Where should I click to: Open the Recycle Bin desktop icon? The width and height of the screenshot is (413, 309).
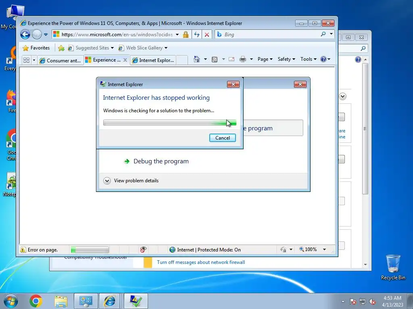pyautogui.click(x=393, y=267)
